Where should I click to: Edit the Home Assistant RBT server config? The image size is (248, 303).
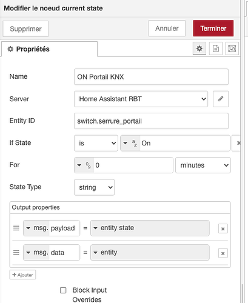coord(221,99)
